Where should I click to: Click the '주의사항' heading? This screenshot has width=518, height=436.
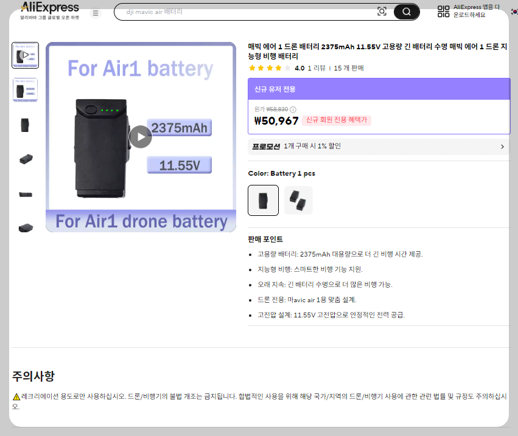pyautogui.click(x=33, y=376)
